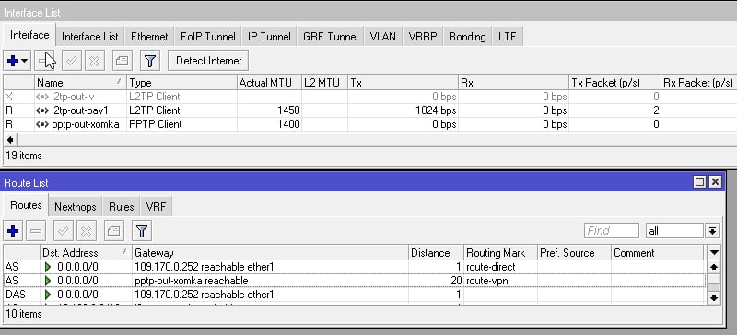
Task: Click the blue plus add icon in Route List
Action: click(13, 231)
